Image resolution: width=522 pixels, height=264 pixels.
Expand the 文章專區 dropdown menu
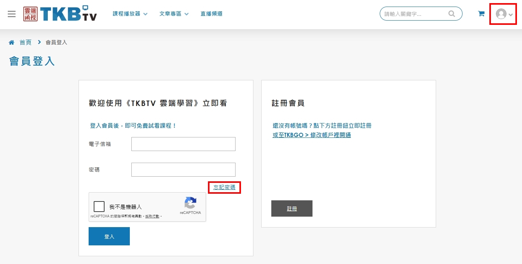point(174,14)
